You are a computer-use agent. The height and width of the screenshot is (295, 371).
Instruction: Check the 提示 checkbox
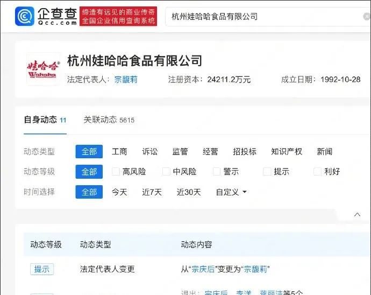click(267, 171)
